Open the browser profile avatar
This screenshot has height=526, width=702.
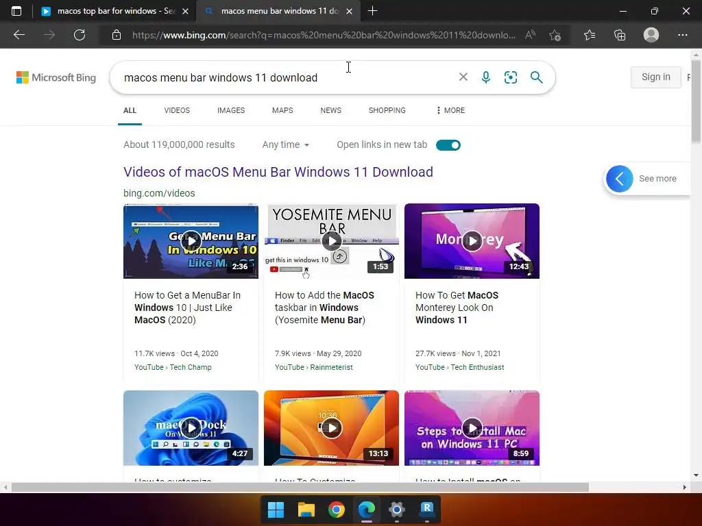click(x=651, y=35)
